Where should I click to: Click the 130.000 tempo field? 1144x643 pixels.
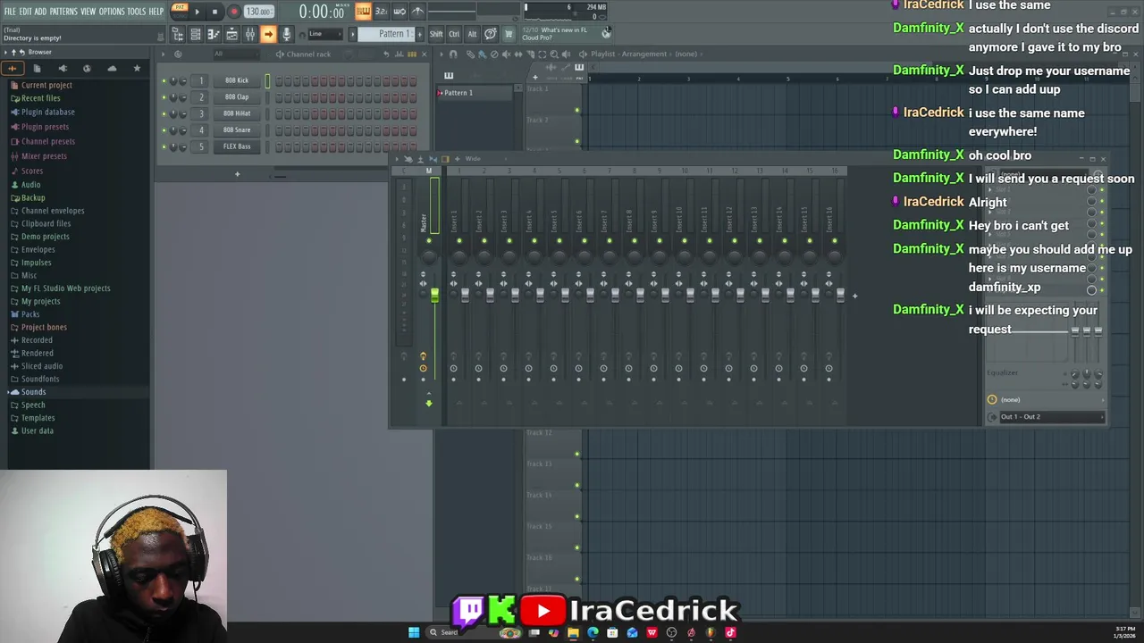click(258, 12)
